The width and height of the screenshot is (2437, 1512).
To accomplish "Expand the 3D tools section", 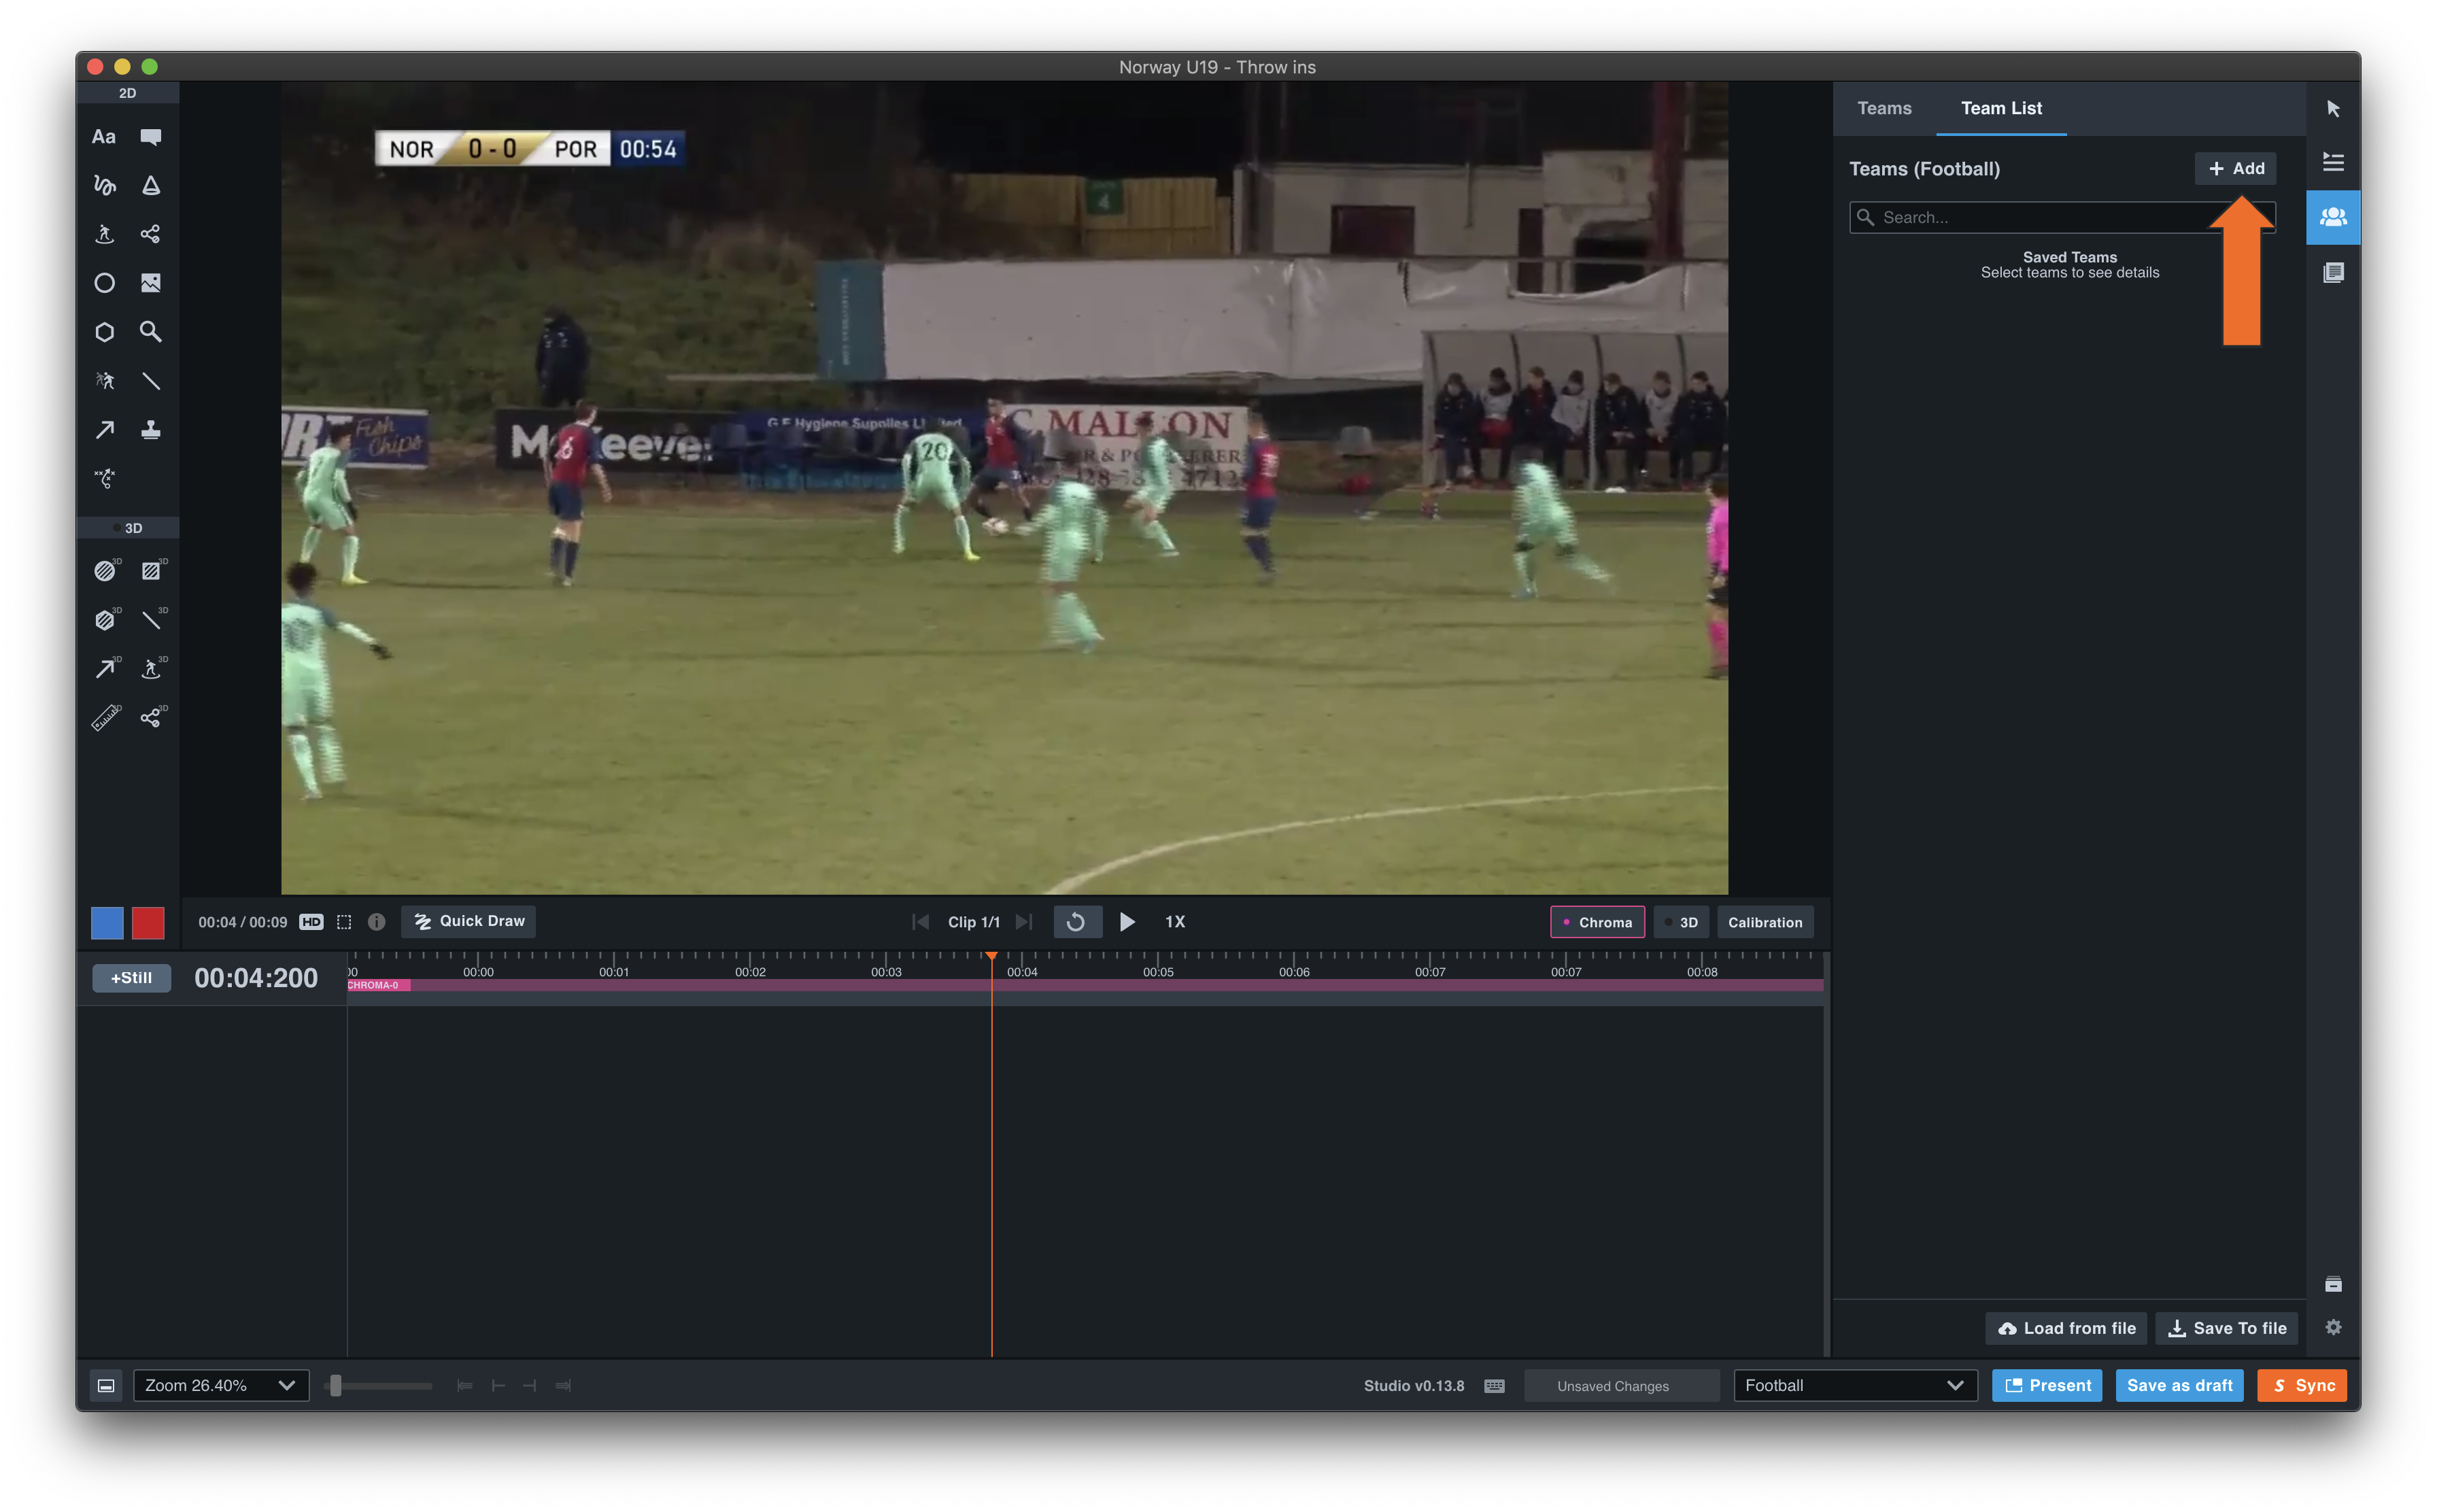I will [128, 527].
